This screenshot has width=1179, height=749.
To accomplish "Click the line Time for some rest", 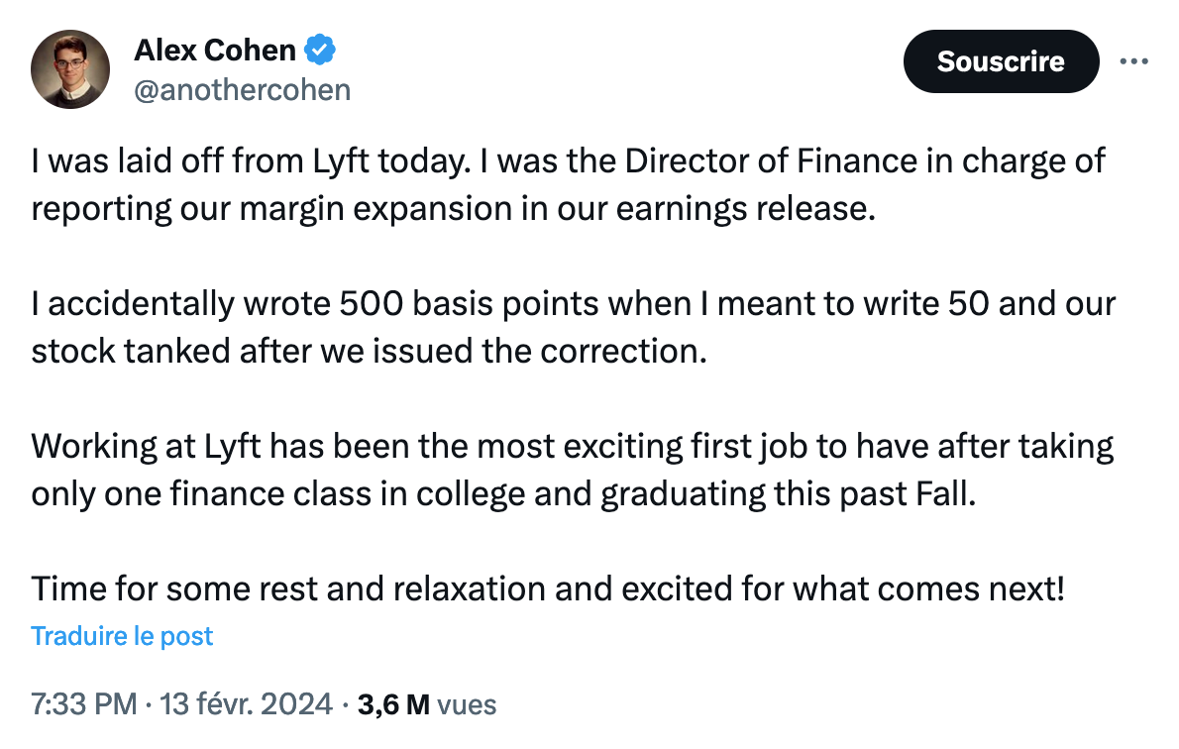I will point(548,588).
